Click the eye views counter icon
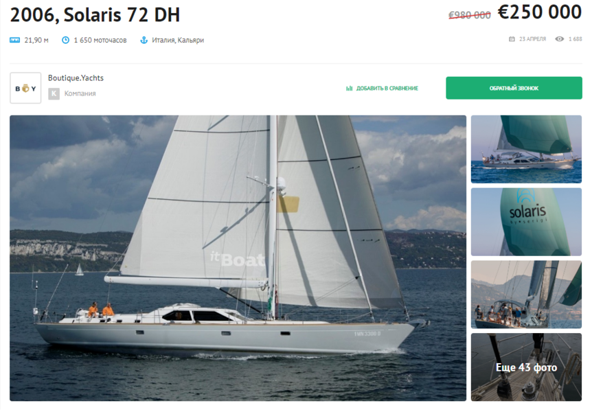Screen dimensions: 592x412 (x=560, y=39)
